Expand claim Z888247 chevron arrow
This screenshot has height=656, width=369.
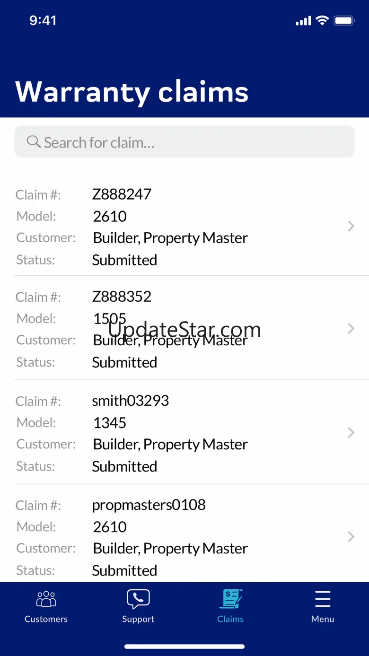[x=351, y=227]
